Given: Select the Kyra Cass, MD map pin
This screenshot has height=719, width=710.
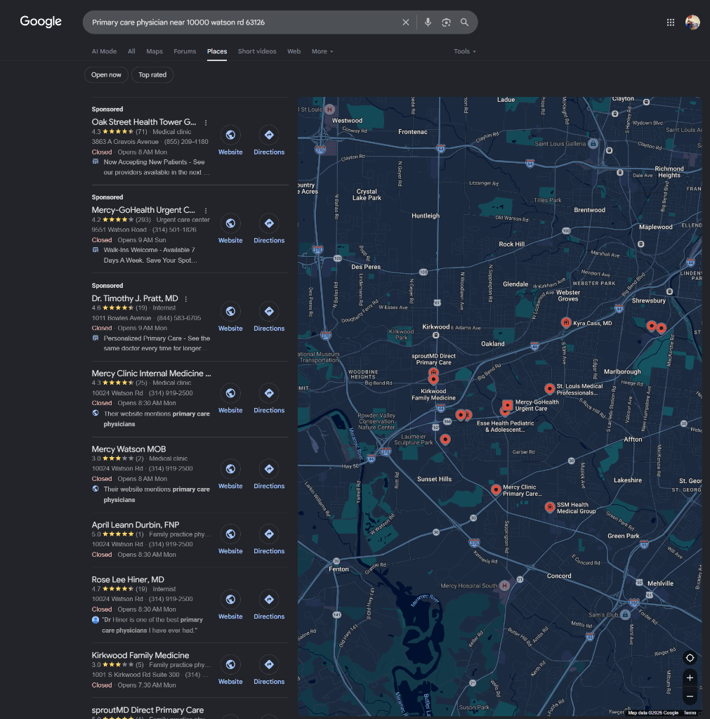Looking at the screenshot, I should [x=566, y=322].
